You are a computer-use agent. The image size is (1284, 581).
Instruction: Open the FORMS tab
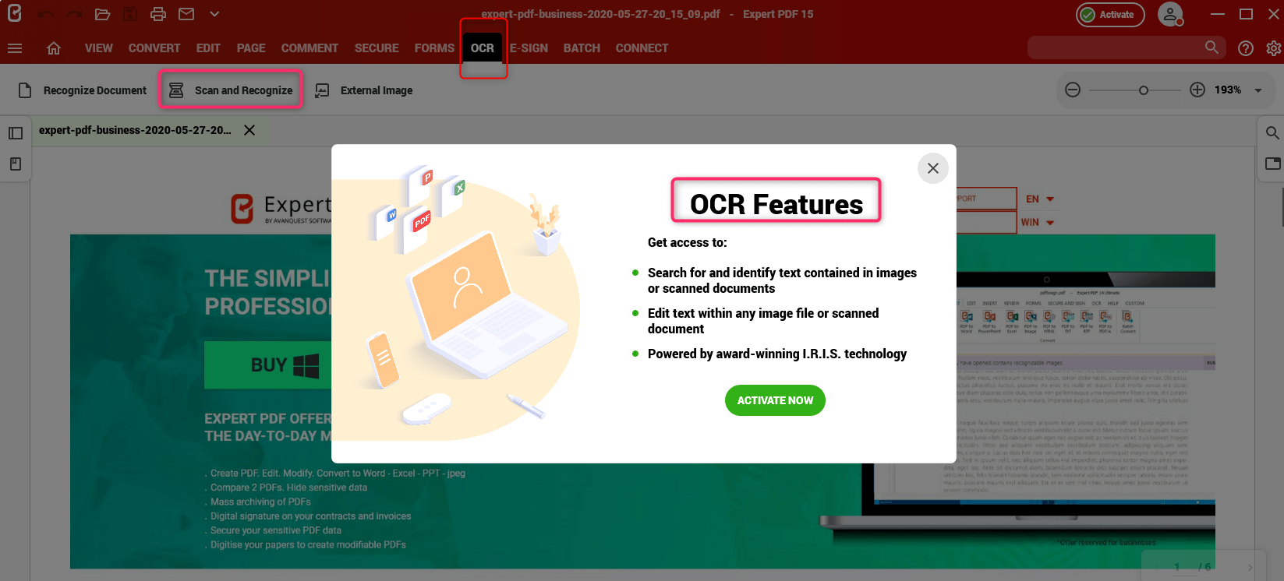coord(434,48)
